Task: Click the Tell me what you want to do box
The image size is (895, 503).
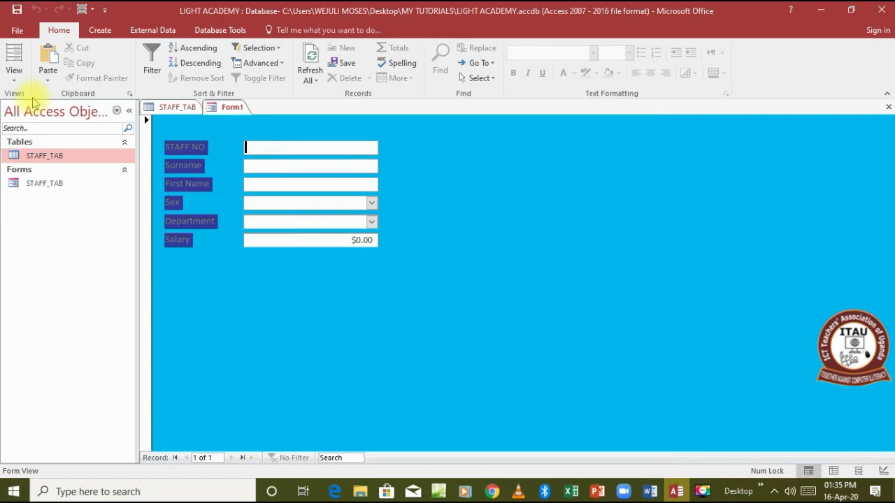Action: click(323, 30)
